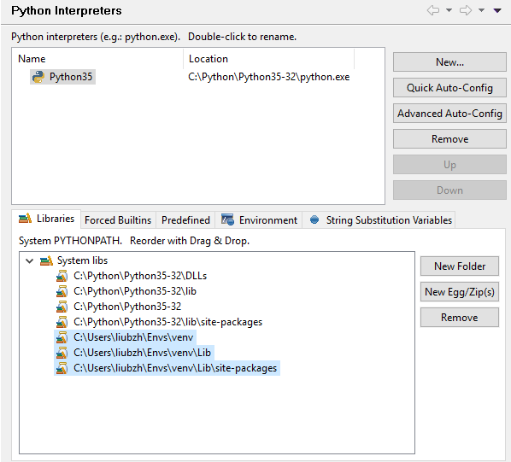Click the Quick Auto-Config button
This screenshot has height=462, width=511.
click(x=449, y=88)
